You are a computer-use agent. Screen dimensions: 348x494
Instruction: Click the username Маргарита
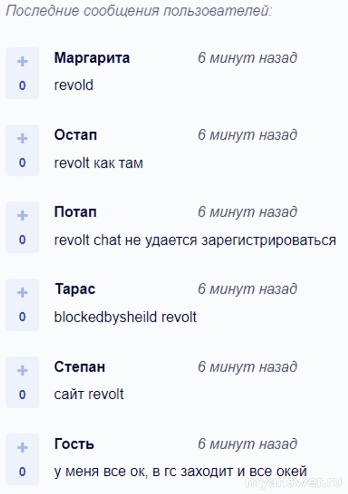pyautogui.click(x=92, y=58)
